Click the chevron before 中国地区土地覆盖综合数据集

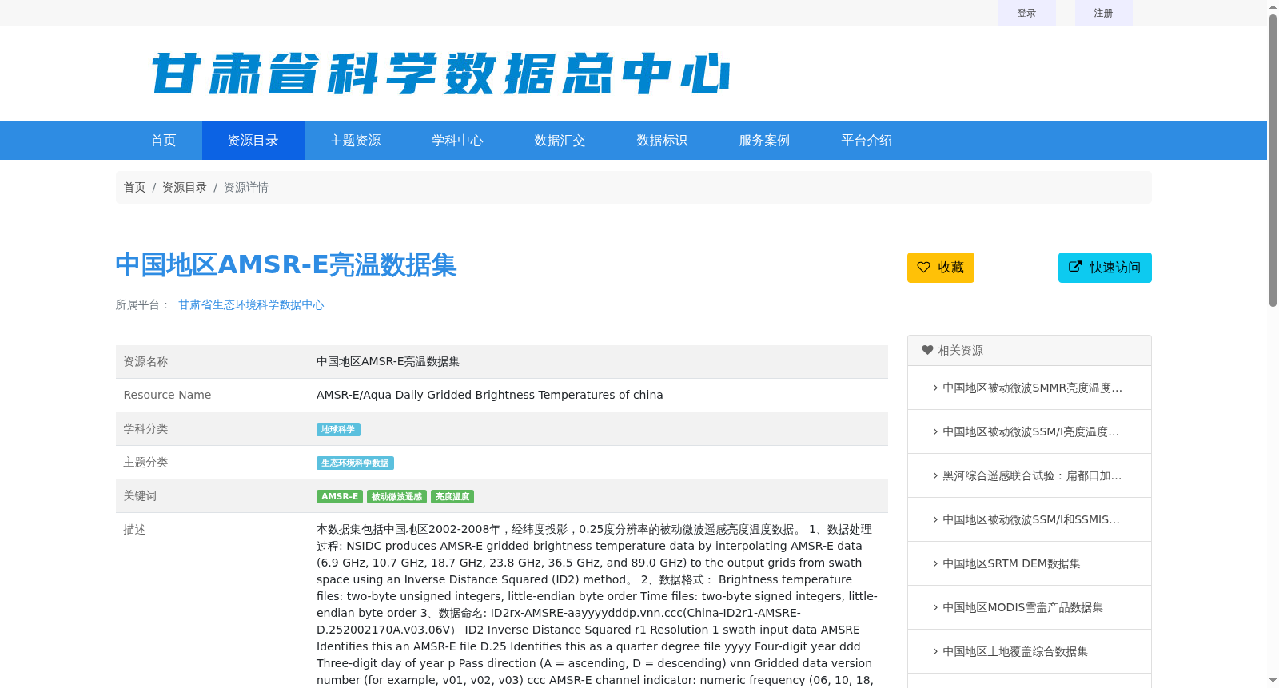[935, 651]
